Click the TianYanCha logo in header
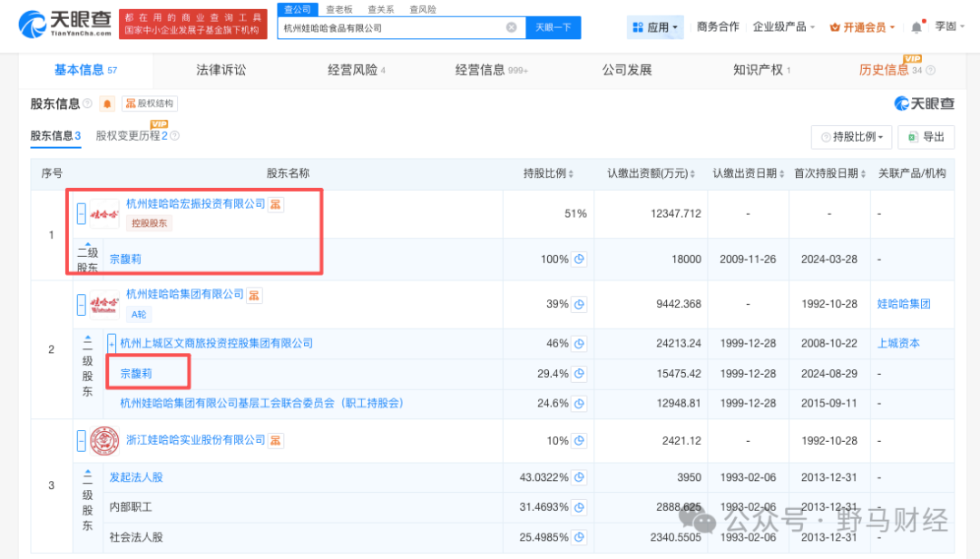 coord(65,24)
